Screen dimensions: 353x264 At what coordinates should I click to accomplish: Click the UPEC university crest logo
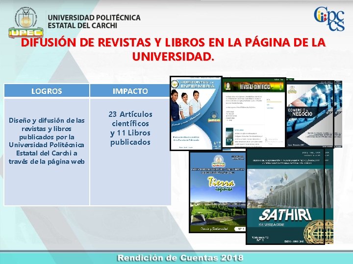click(x=26, y=22)
